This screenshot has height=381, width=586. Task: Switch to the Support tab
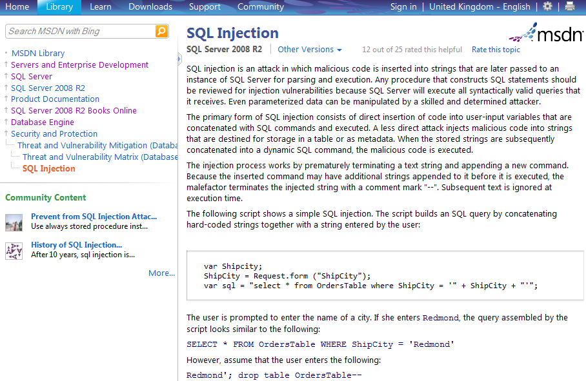pyautogui.click(x=205, y=6)
